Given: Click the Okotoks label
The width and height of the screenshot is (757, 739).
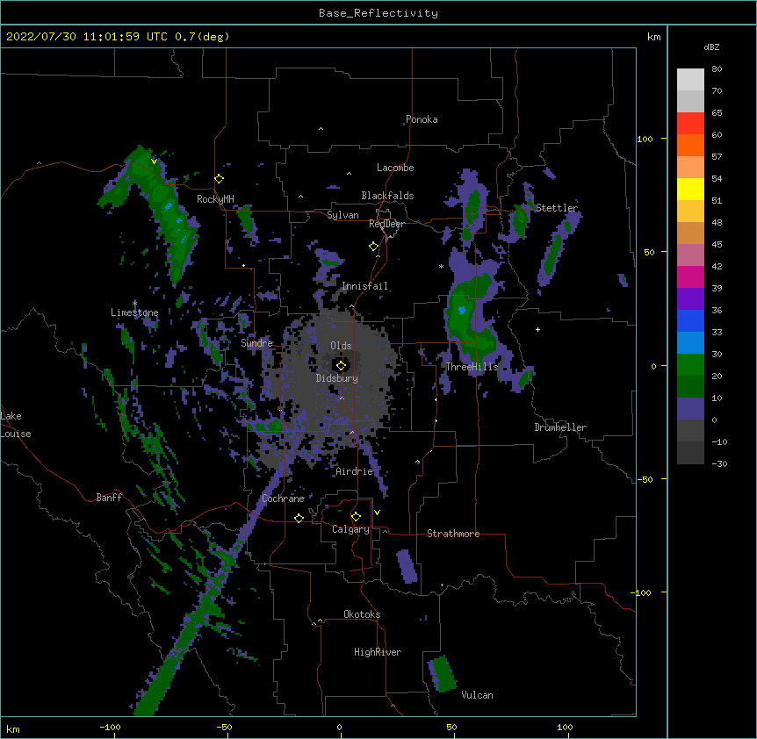Looking at the screenshot, I should pyautogui.click(x=362, y=614).
